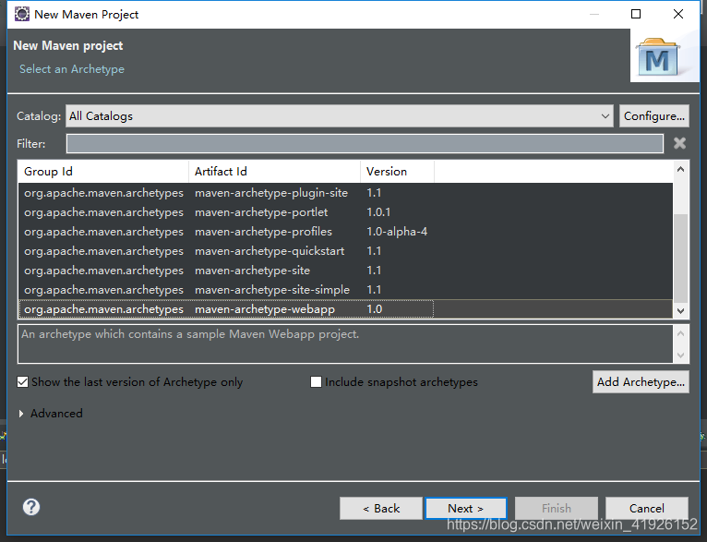The height and width of the screenshot is (542, 707).
Task: Select the maven-archetype-site row
Action: tap(345, 271)
